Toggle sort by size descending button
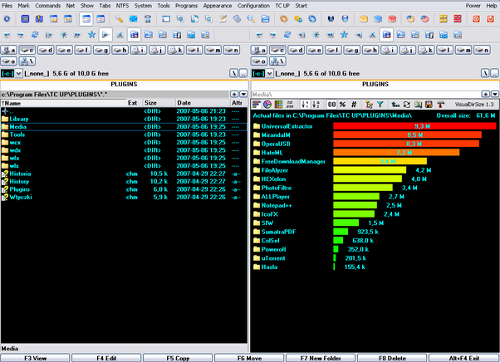The width and height of the screenshot is (500, 362). (x=305, y=105)
